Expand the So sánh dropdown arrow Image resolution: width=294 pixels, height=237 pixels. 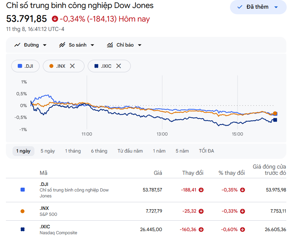[92, 45]
